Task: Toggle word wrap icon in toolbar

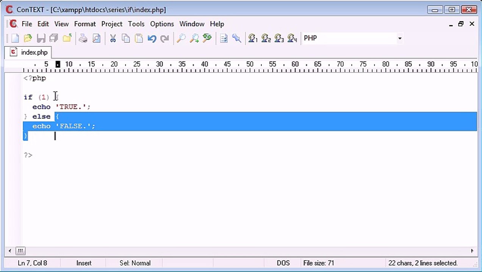Action: [224, 38]
